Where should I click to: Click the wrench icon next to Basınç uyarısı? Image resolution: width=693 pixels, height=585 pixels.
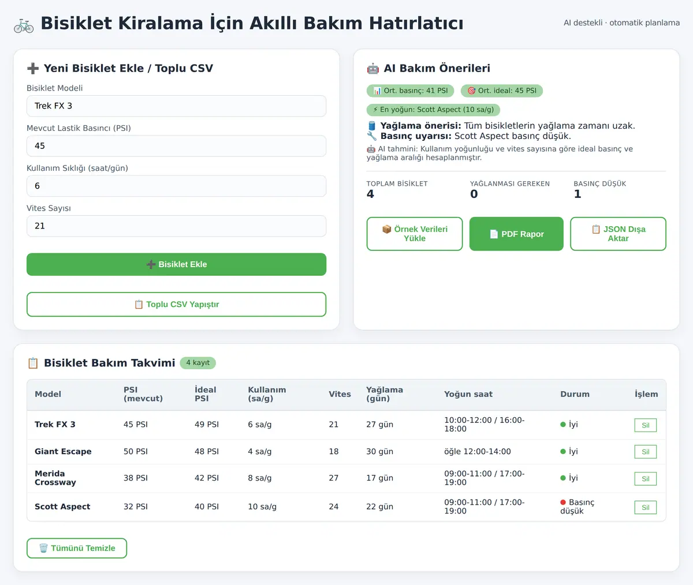coord(372,136)
